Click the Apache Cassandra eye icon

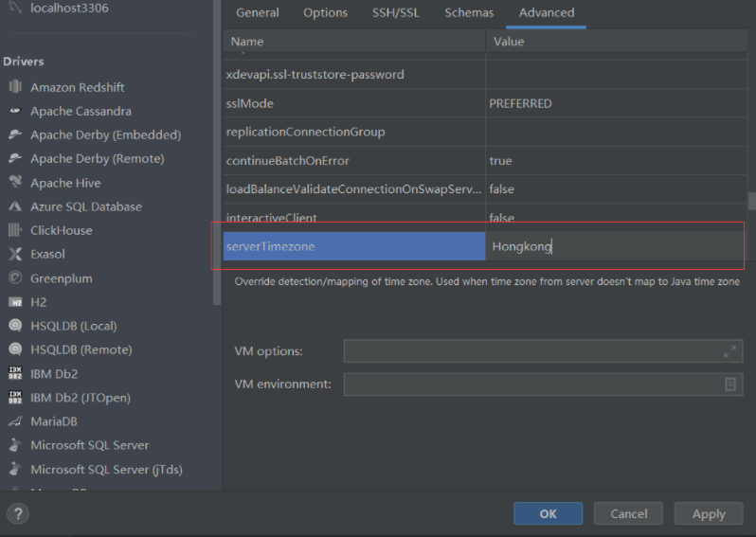coord(15,111)
